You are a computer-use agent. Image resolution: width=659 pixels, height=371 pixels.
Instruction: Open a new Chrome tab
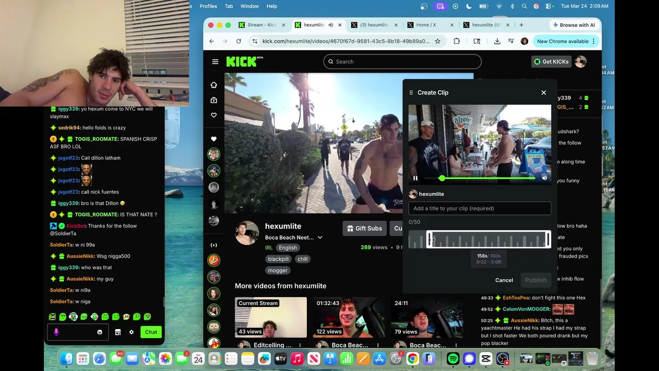(521, 25)
